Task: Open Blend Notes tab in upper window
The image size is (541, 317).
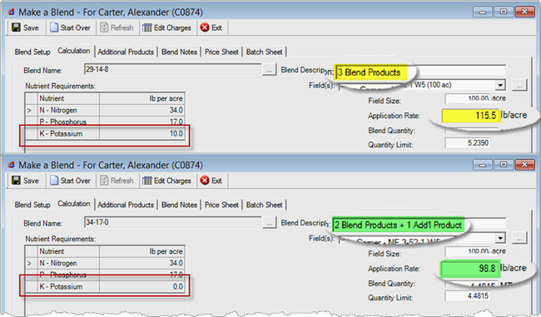Action: coord(179,52)
